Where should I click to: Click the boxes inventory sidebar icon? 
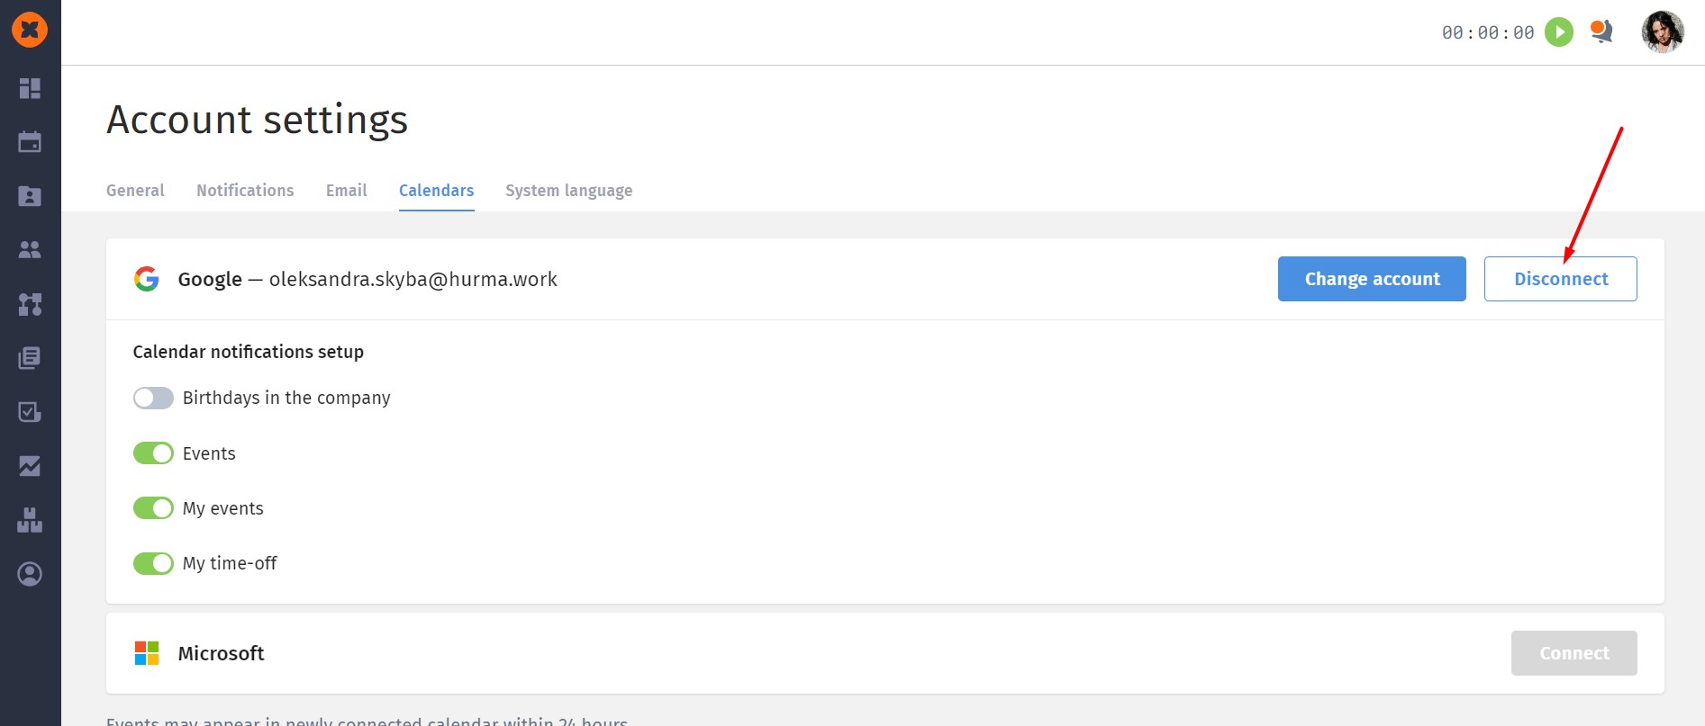click(30, 520)
